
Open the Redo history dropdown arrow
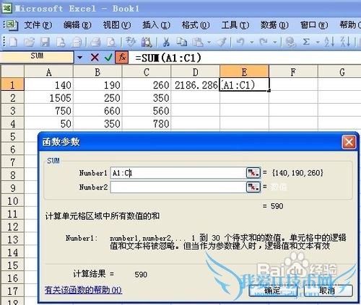coord(275,43)
